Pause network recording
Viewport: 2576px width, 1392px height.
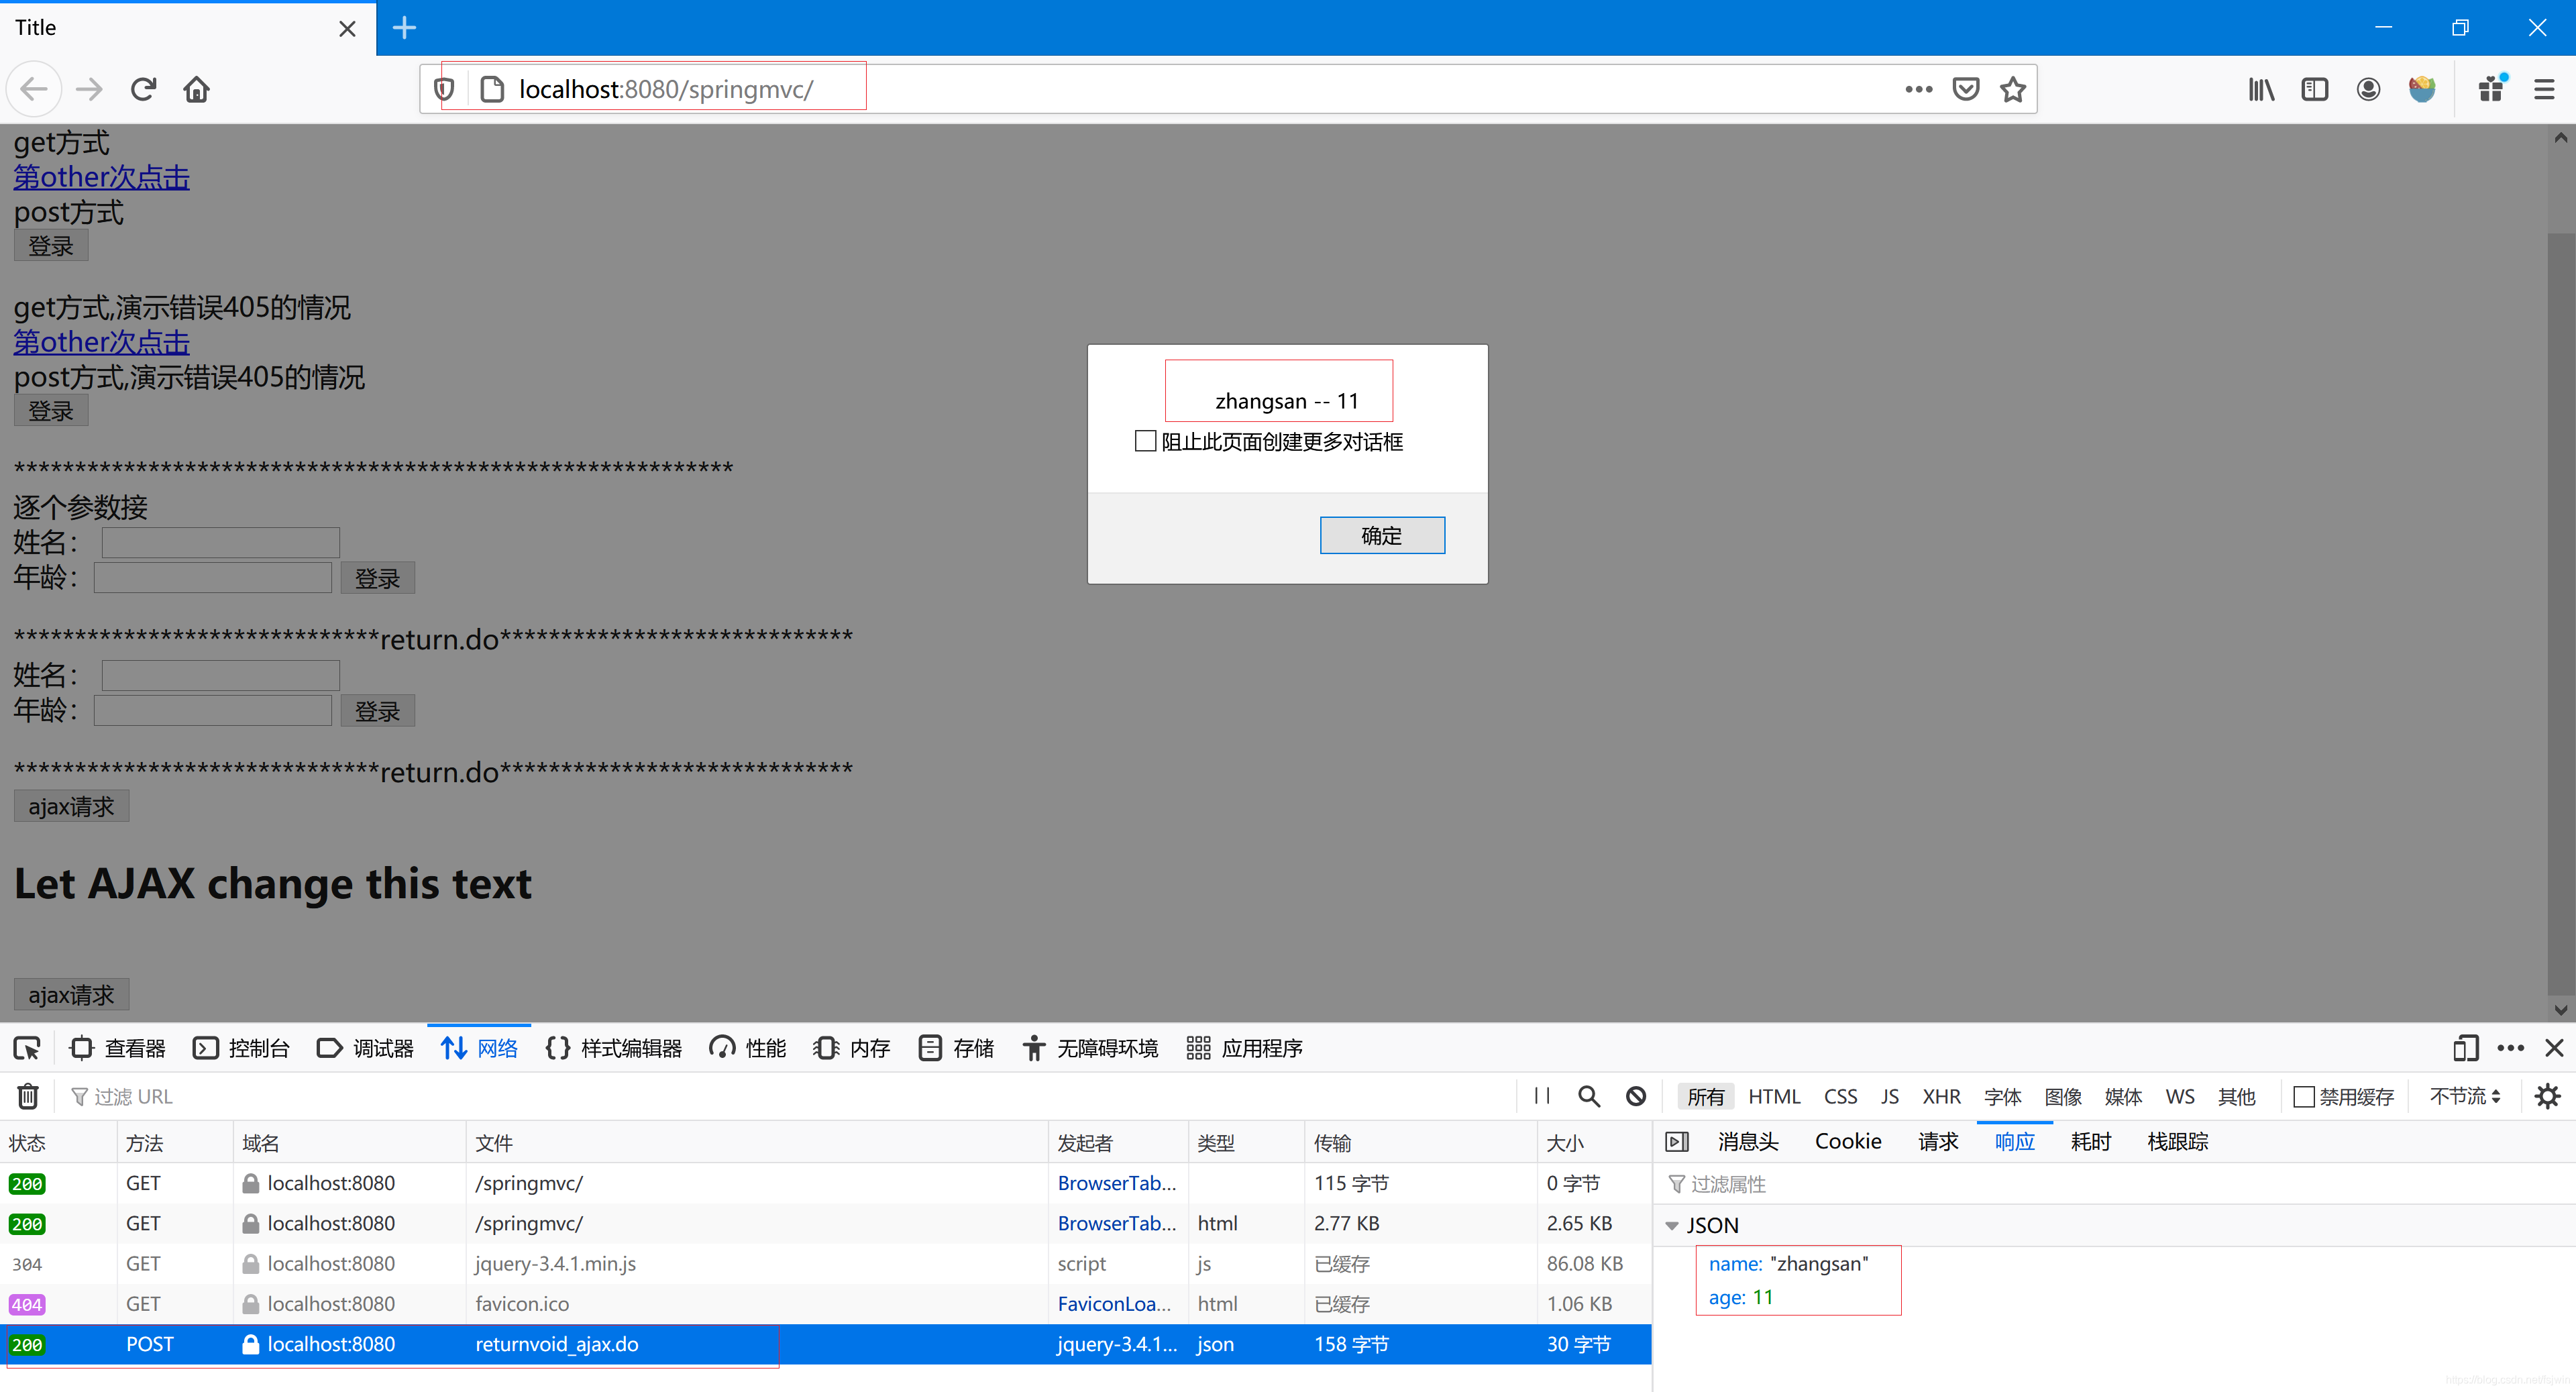(x=1542, y=1096)
